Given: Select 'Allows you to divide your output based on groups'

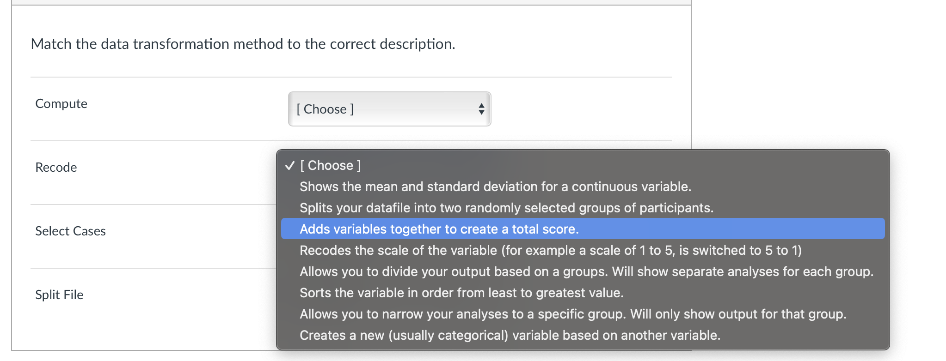Looking at the screenshot, I should [586, 271].
